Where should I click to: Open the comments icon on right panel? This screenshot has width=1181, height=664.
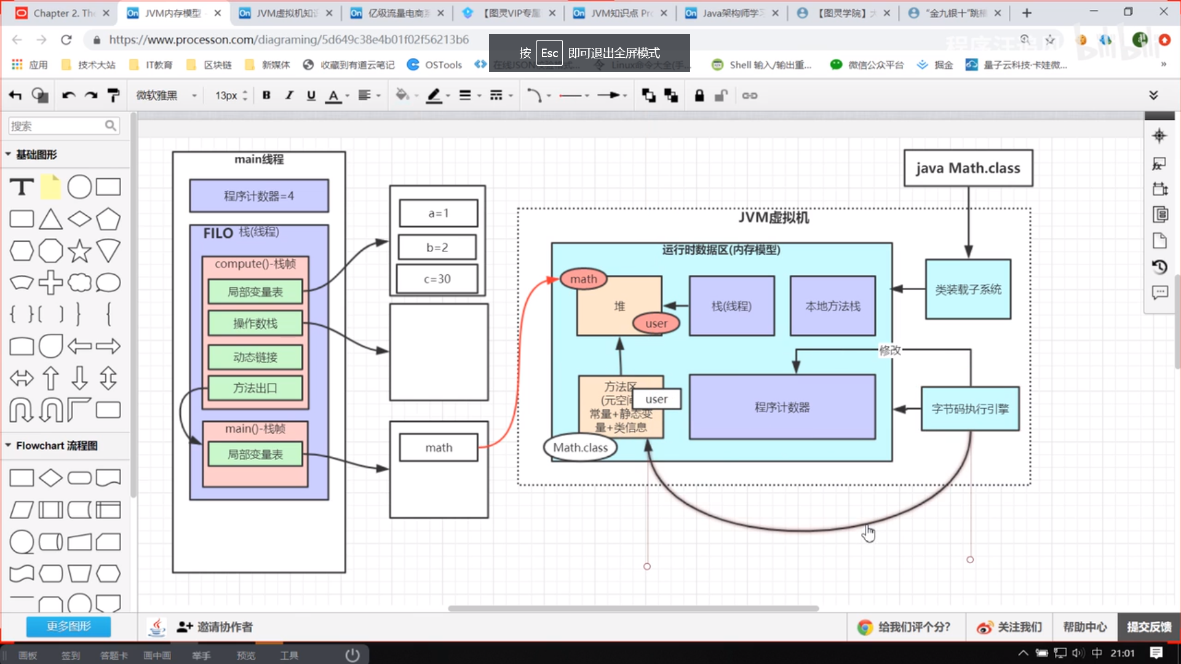coord(1159,293)
